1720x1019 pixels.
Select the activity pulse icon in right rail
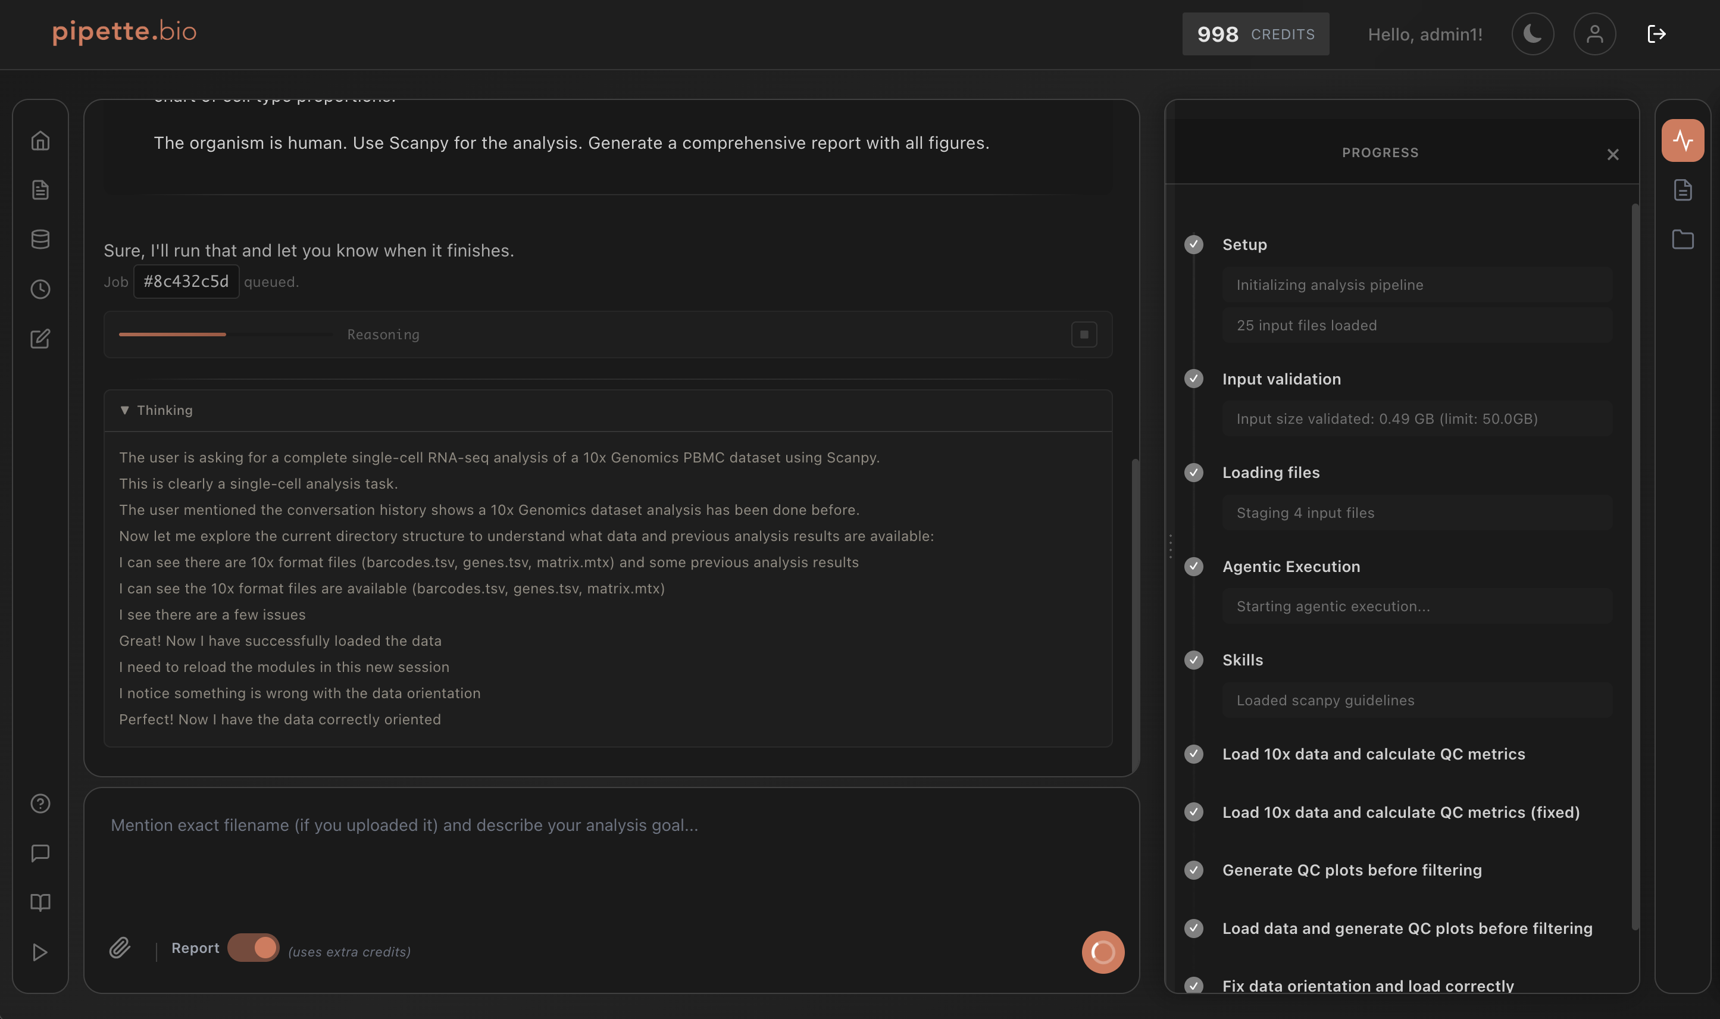(1683, 140)
